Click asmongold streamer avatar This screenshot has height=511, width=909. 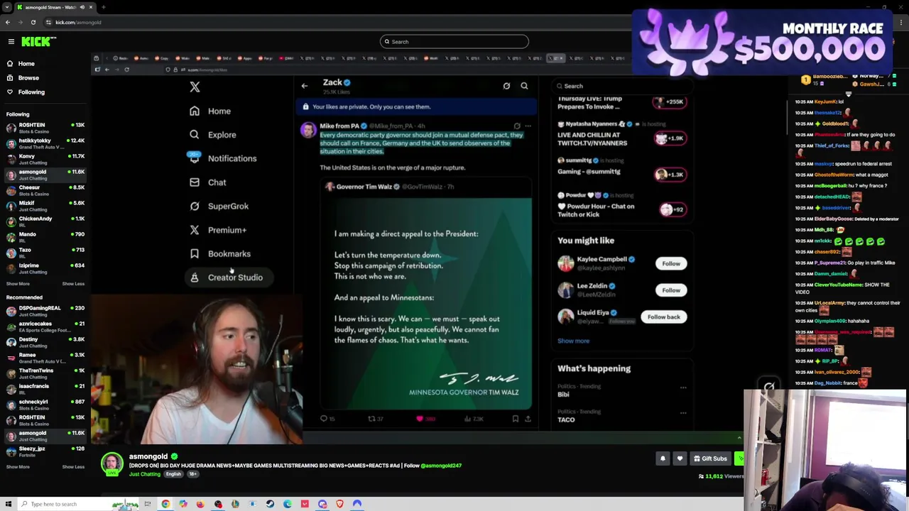point(111,463)
